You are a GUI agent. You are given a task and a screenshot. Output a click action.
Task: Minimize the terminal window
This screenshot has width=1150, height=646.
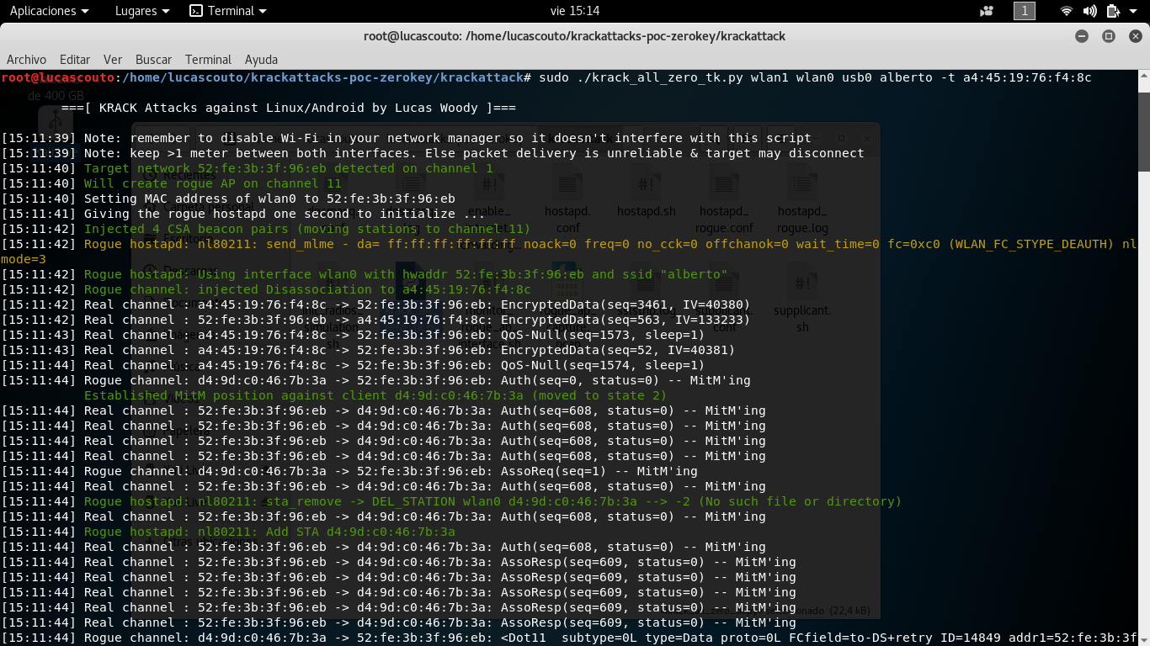[1082, 36]
